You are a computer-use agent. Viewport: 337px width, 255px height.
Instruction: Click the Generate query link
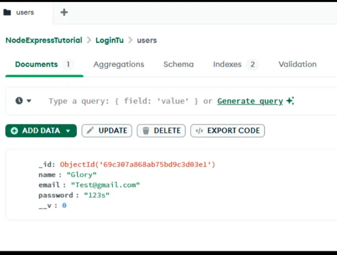click(x=250, y=101)
